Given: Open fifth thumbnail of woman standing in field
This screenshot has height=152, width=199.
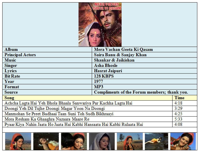Looking at the screenshot, I should coord(130,141).
